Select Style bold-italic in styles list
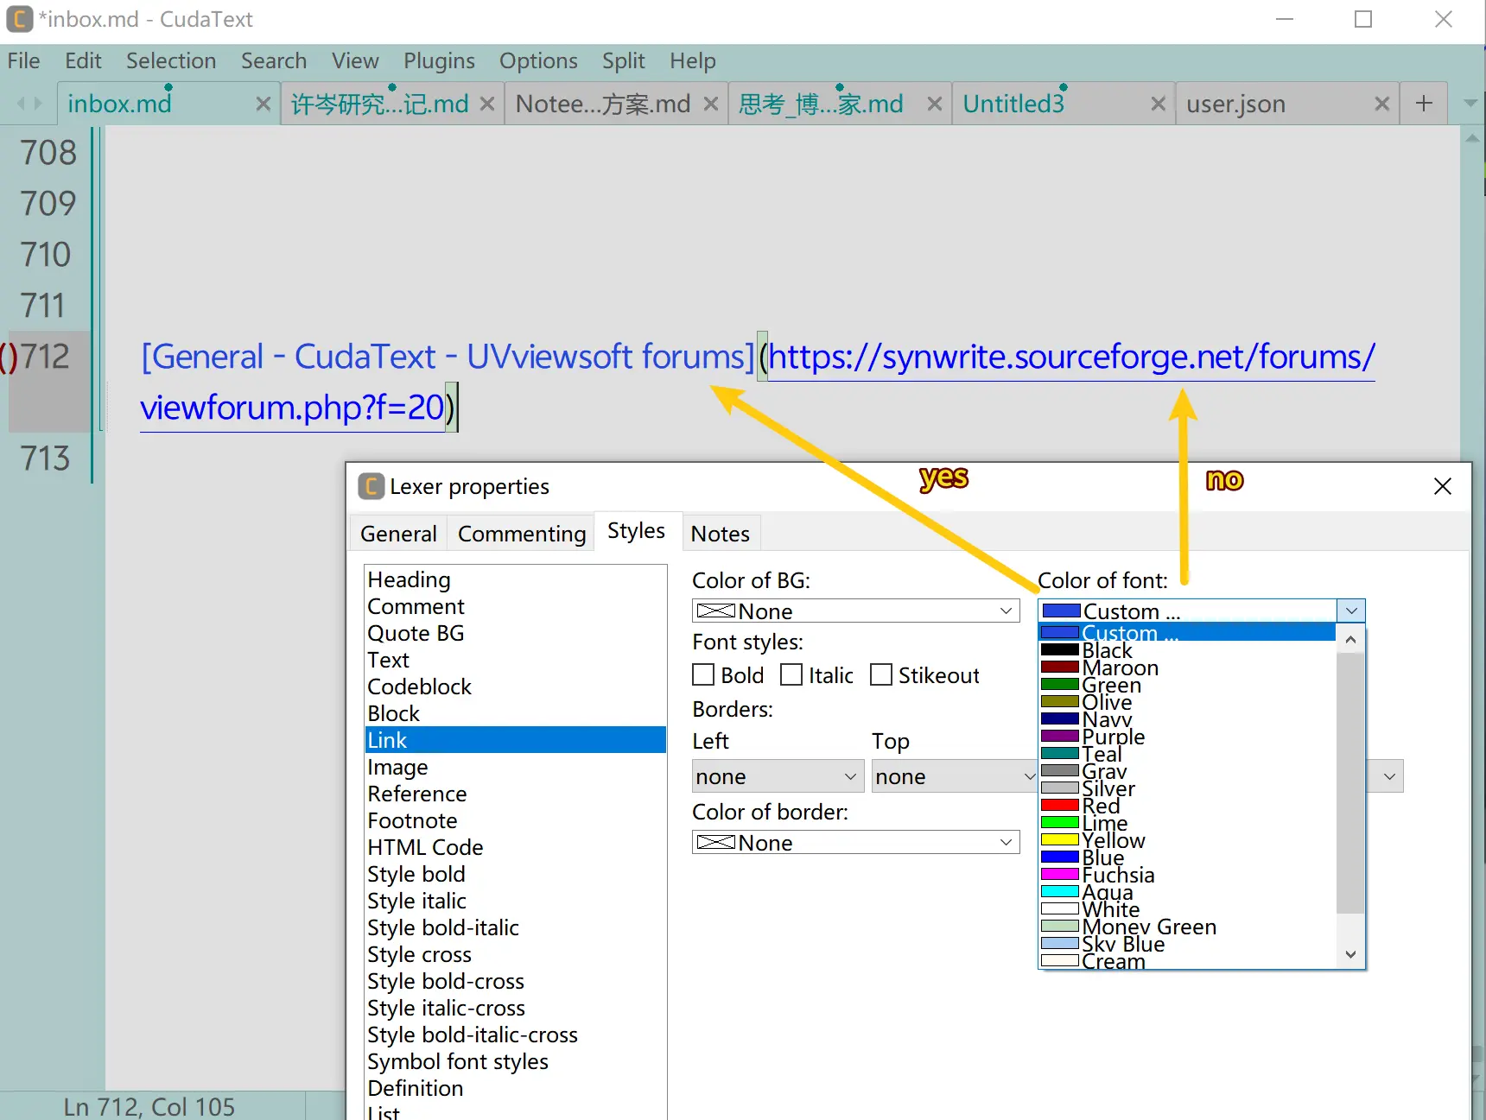Image resolution: width=1486 pixels, height=1120 pixels. click(443, 928)
